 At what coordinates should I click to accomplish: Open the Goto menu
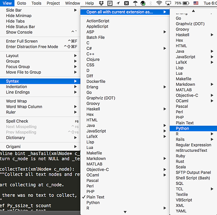(x=21, y=3)
